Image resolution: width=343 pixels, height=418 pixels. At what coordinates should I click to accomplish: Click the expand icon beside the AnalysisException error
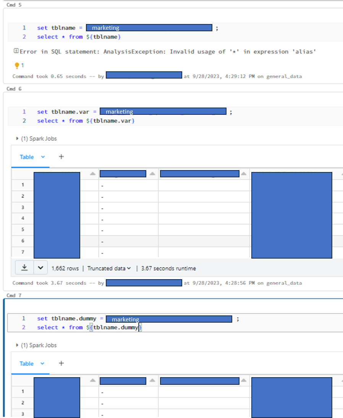16,51
